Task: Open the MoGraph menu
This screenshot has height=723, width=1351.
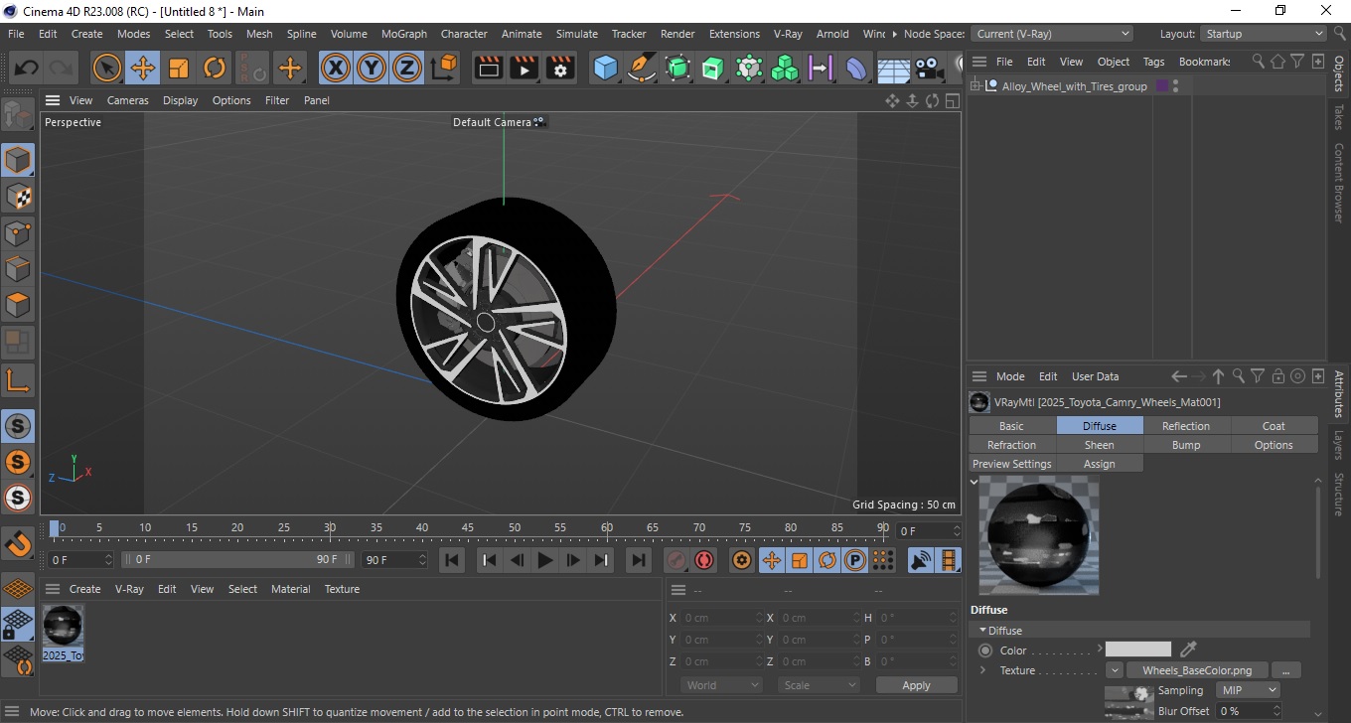Action: click(403, 34)
